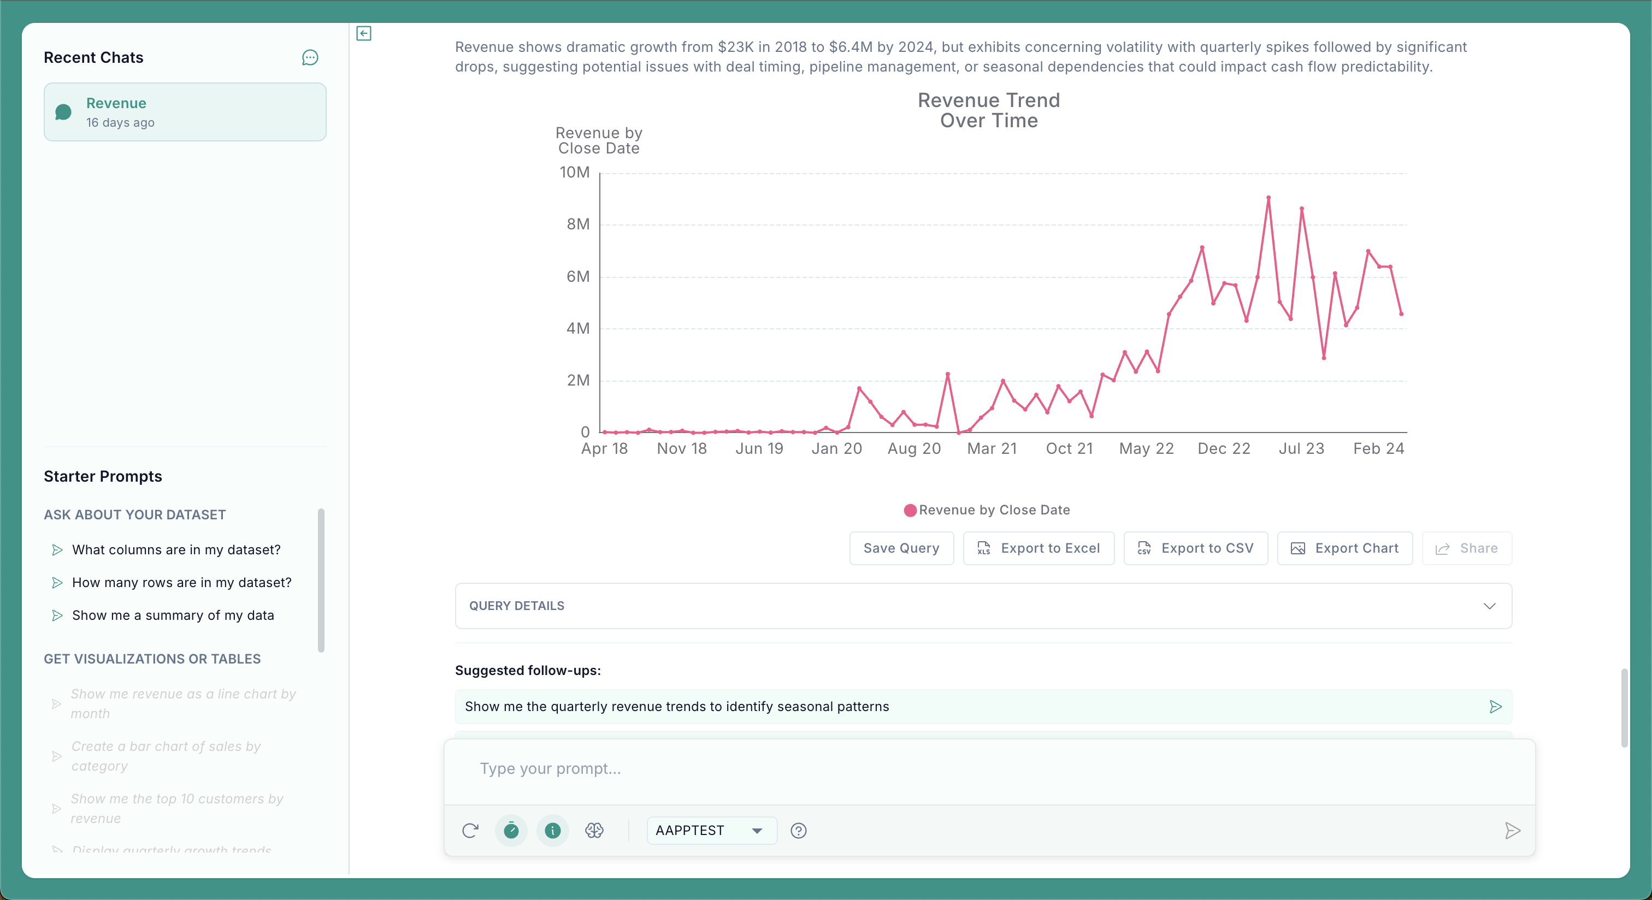Click the Revenue by Close Date legend dot
This screenshot has width=1652, height=900.
coord(910,510)
